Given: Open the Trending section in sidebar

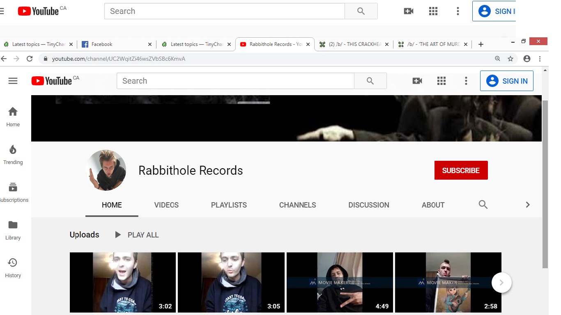Looking at the screenshot, I should point(13,155).
